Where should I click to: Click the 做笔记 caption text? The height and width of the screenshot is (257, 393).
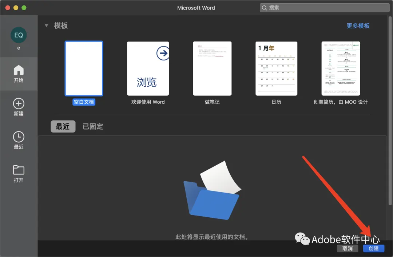[212, 102]
